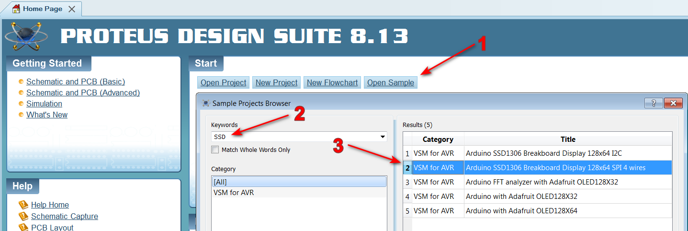Expand the Keywords dropdown arrow

383,137
